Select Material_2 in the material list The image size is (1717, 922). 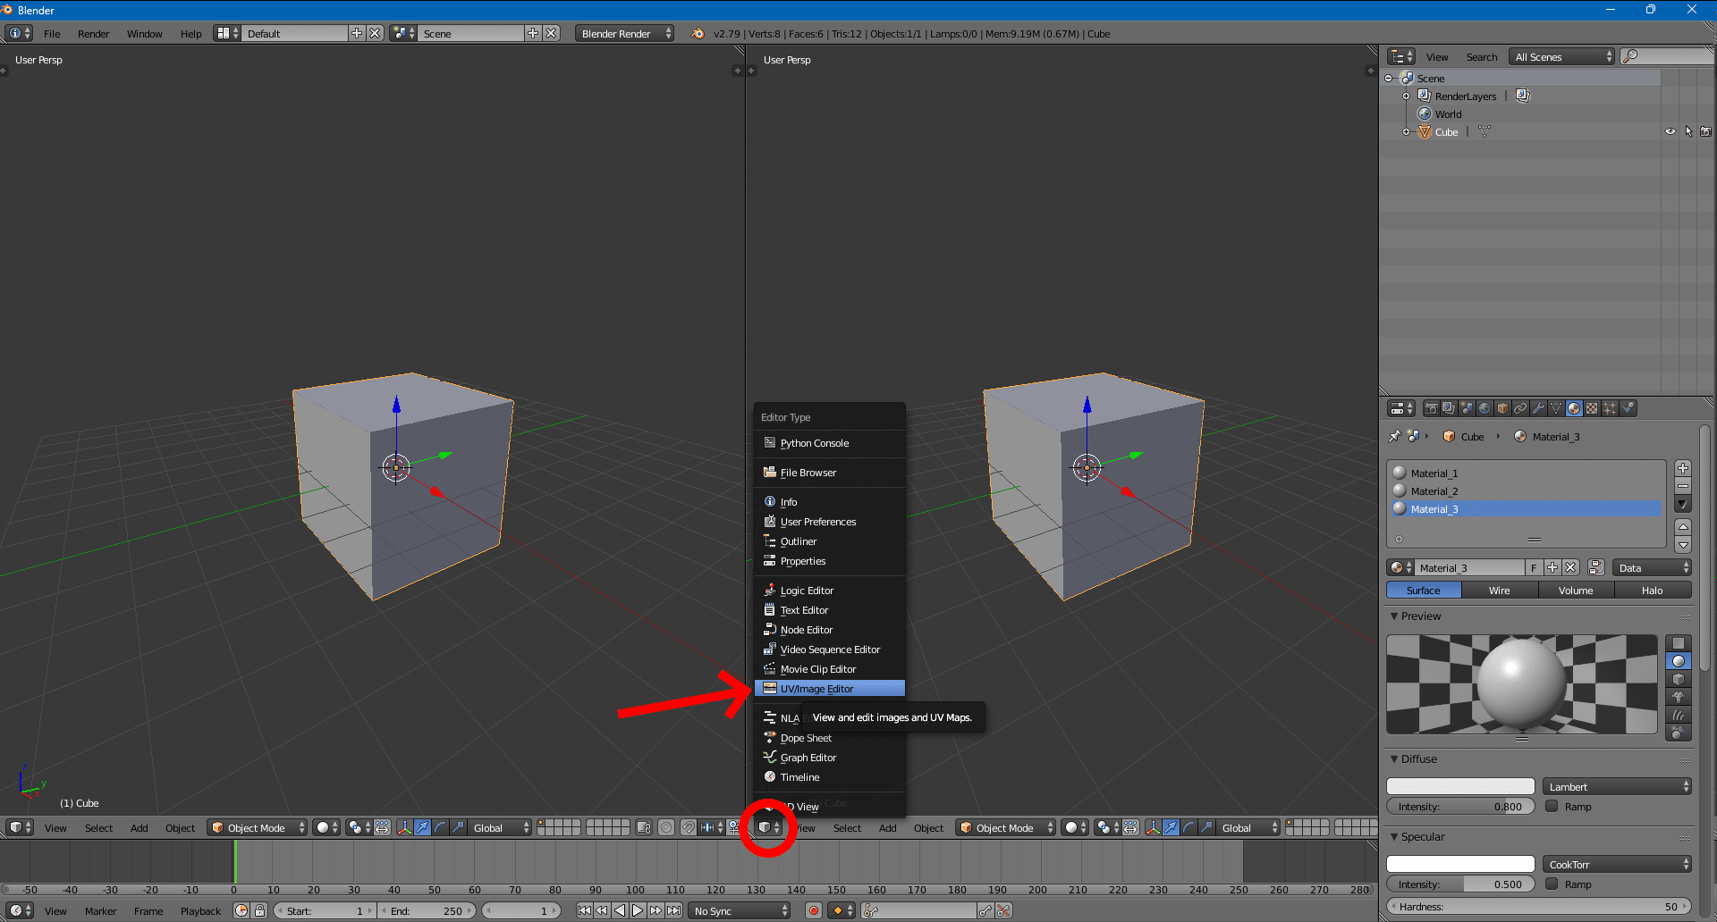coord(1434,491)
